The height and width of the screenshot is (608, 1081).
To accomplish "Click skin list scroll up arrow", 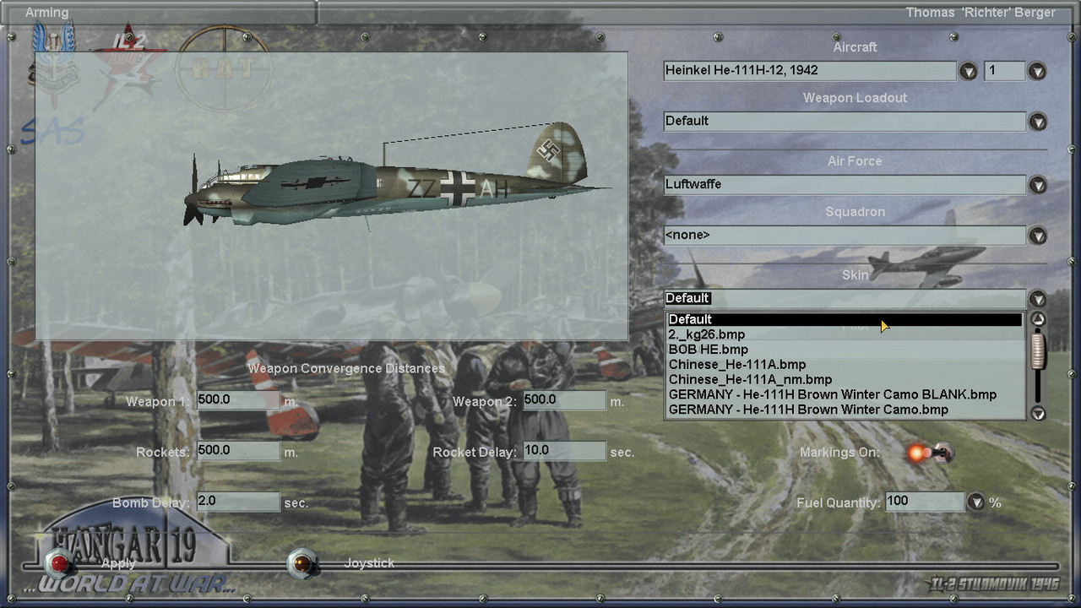I will (x=1038, y=319).
